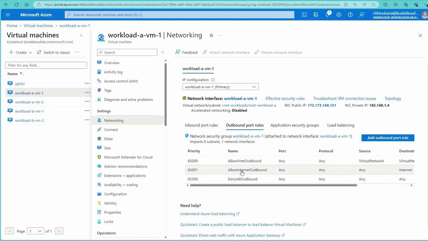Click the top bar feedback icon

(362, 15)
